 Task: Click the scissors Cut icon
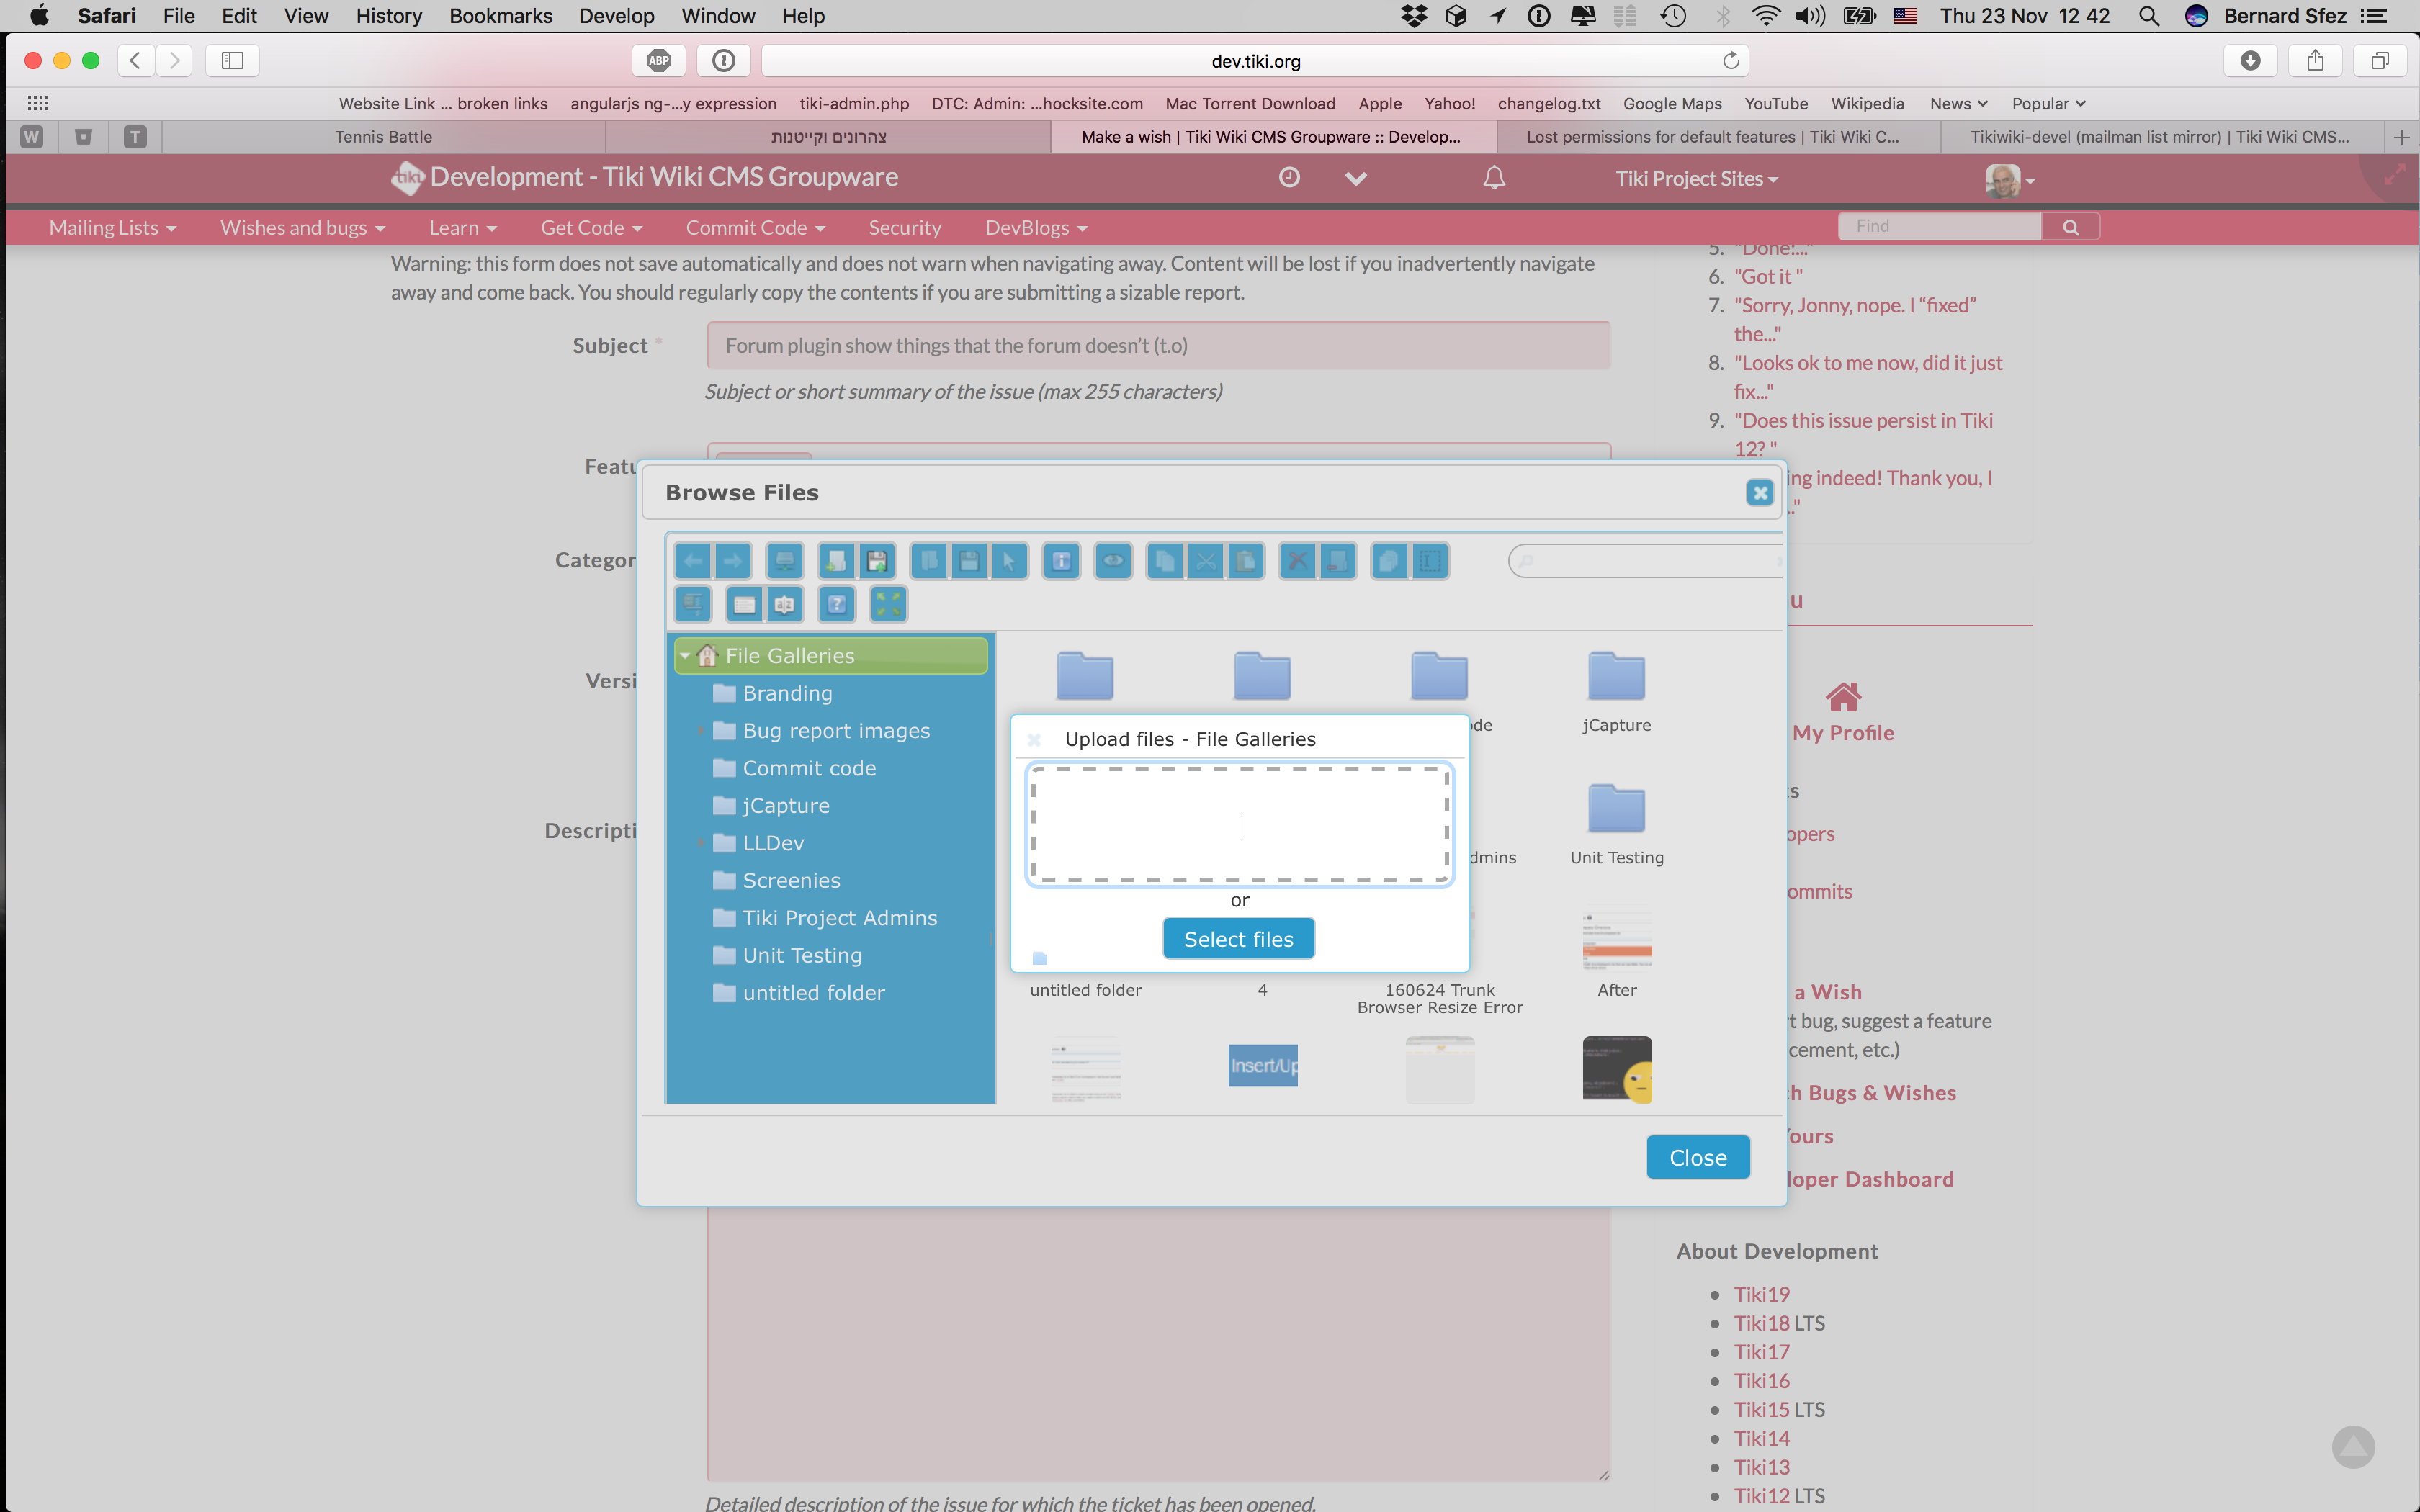(x=1206, y=561)
